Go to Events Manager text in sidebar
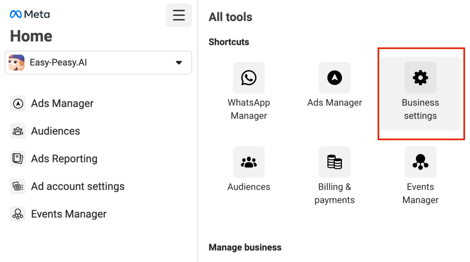Viewport: 470px width, 262px height. (x=68, y=214)
